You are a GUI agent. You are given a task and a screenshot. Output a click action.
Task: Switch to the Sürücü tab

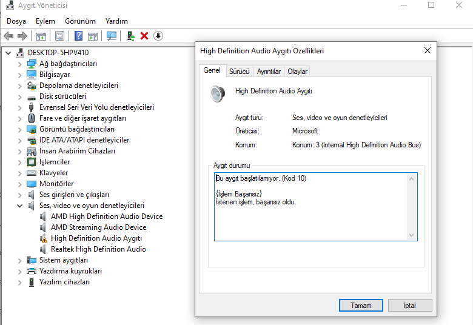[239, 72]
